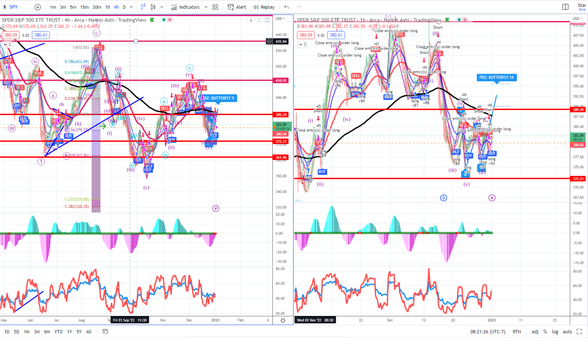Open the left chart USD currency dropdown
Screen dimensions: 588x338
coord(280,18)
